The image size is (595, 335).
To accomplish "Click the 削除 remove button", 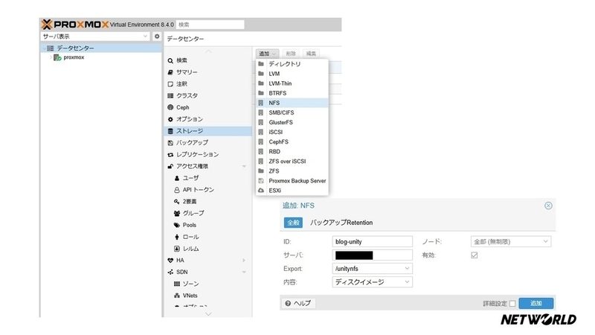I will click(291, 54).
